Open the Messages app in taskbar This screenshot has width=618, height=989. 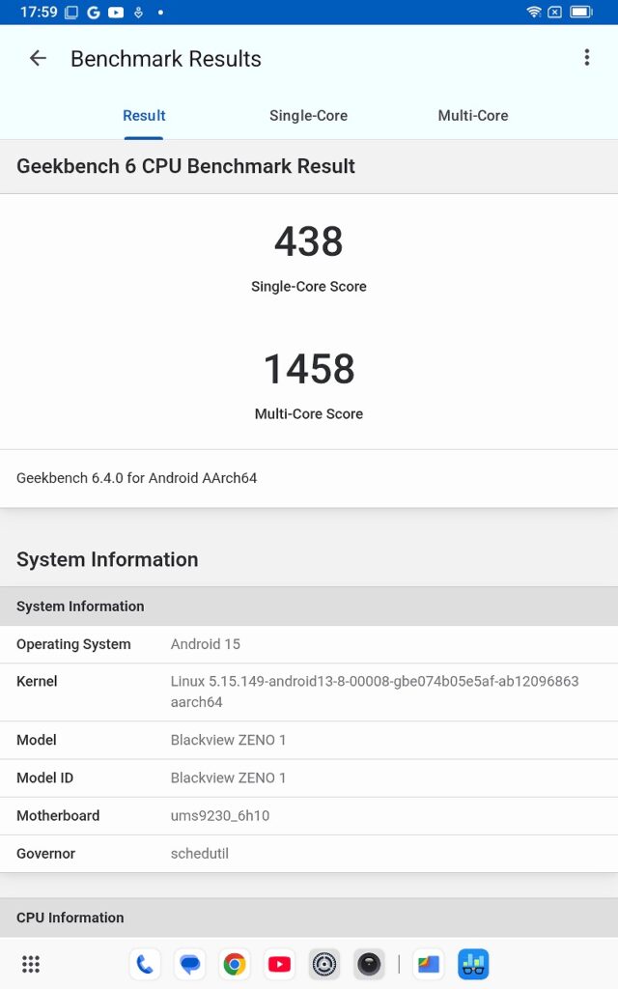coord(190,965)
